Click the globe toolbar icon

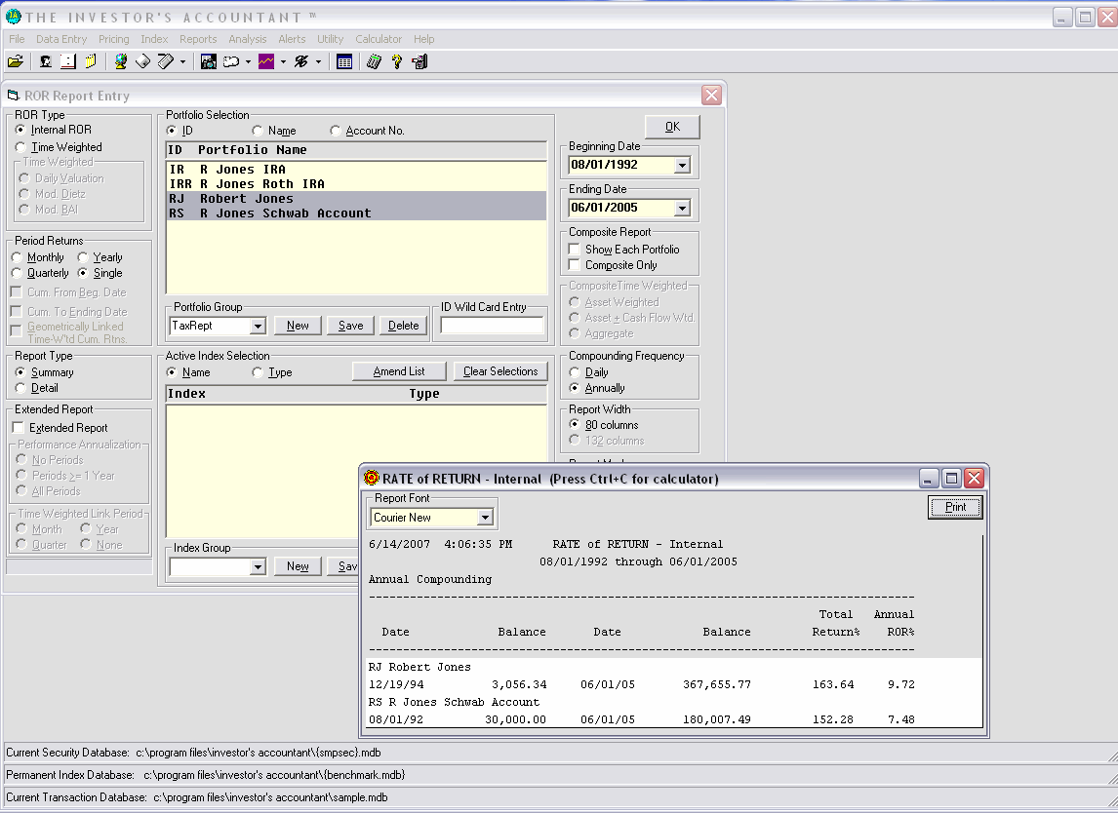(x=121, y=61)
